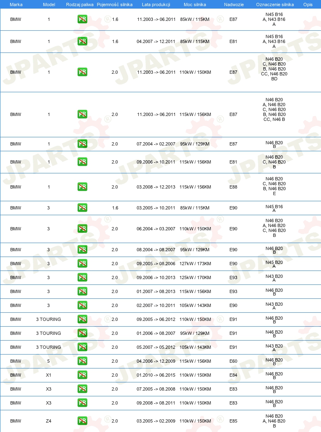Screen dimensions: 321x432
Task: Click the Rodzaj paliwa column header
Action: 80,5
